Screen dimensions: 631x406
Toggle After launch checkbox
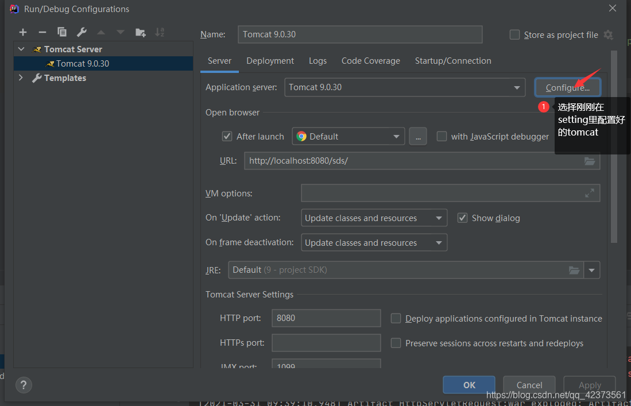(227, 137)
